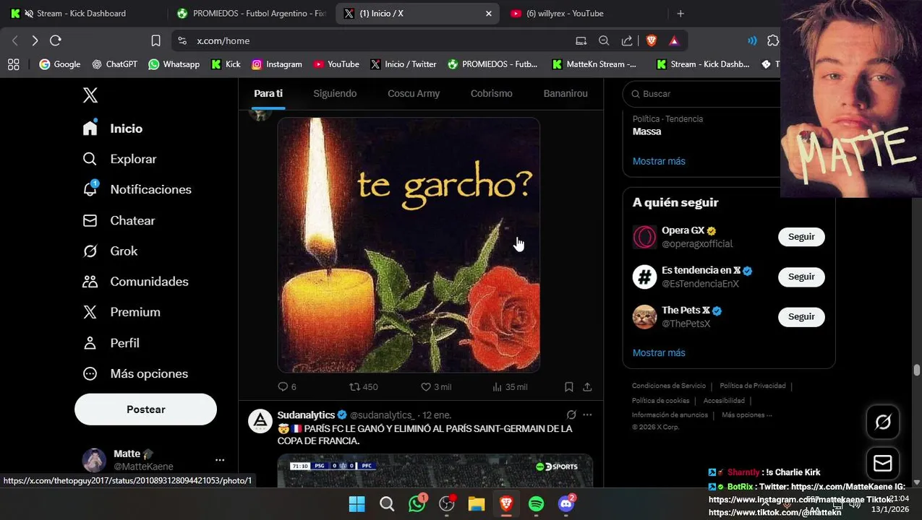Follow Es tendencia en X
The height and width of the screenshot is (520, 922).
pyautogui.click(x=801, y=277)
